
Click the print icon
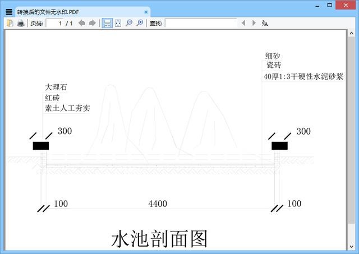click(x=21, y=23)
